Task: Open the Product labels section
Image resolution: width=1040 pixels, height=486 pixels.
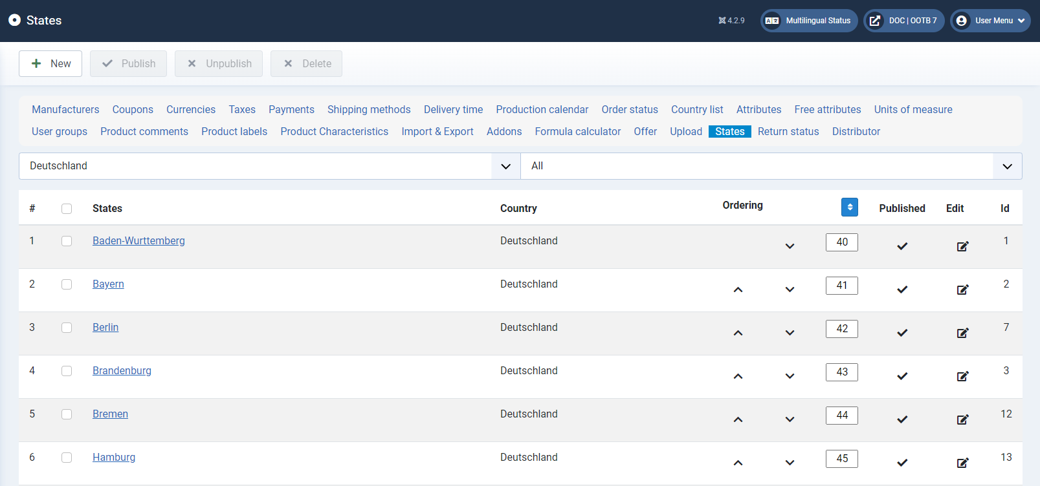Action: tap(234, 131)
